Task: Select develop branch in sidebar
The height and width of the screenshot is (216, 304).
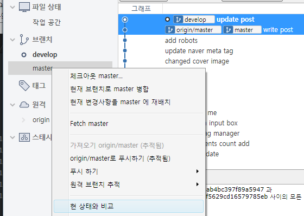Action: pos(45,55)
